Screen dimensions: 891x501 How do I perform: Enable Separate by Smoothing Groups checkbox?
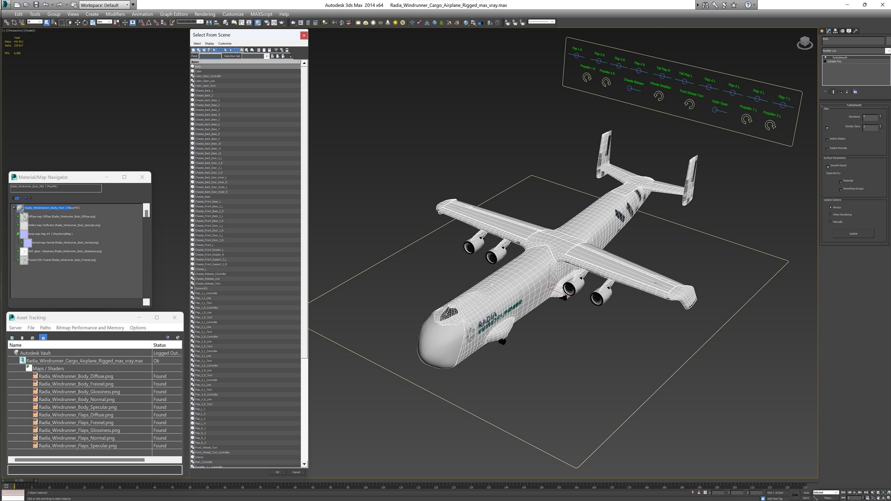point(840,189)
